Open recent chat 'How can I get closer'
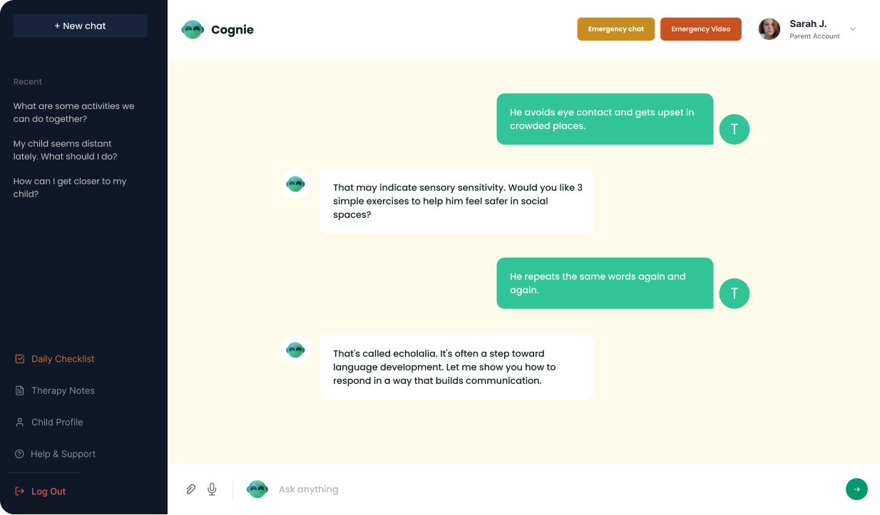Viewport: 880px width, 515px height. tap(70, 187)
